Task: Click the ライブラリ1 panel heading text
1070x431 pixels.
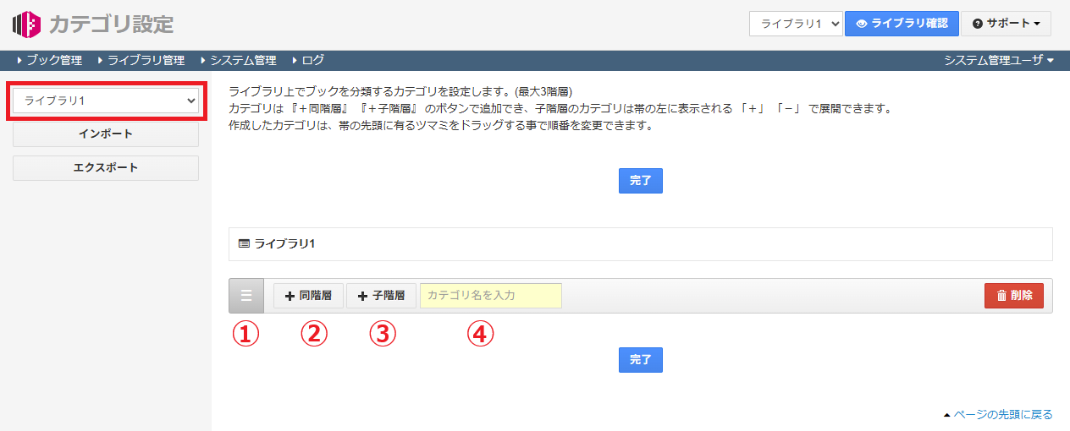Action: [284, 243]
